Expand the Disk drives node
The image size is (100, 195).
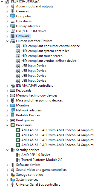click(x=7, y=21)
